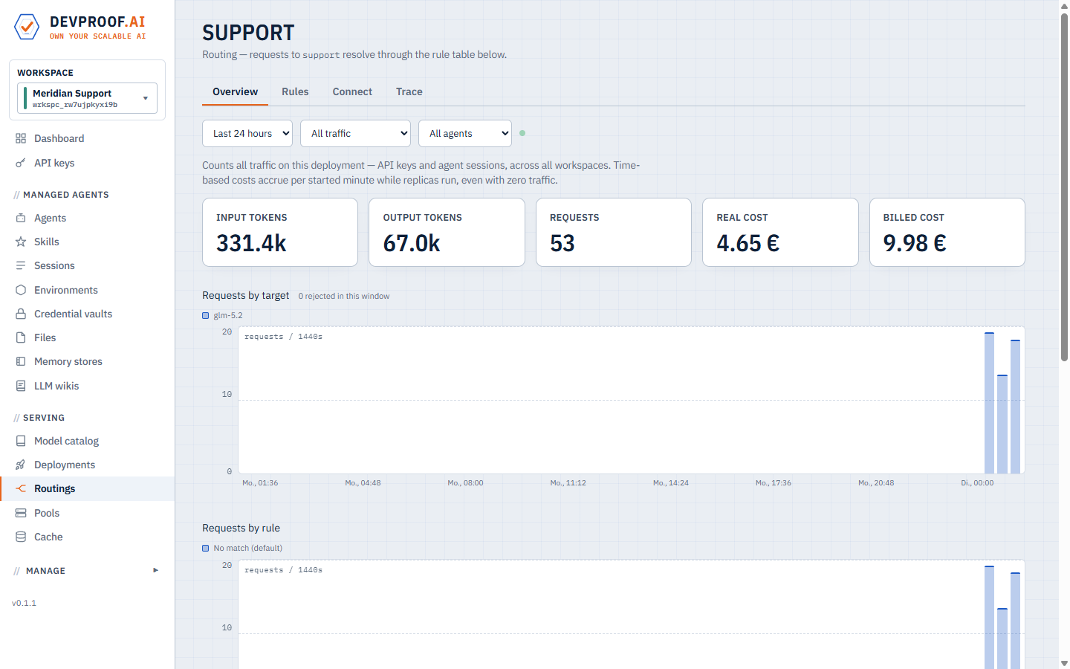Click the Skills star icon
The width and height of the screenshot is (1070, 669).
(21, 242)
